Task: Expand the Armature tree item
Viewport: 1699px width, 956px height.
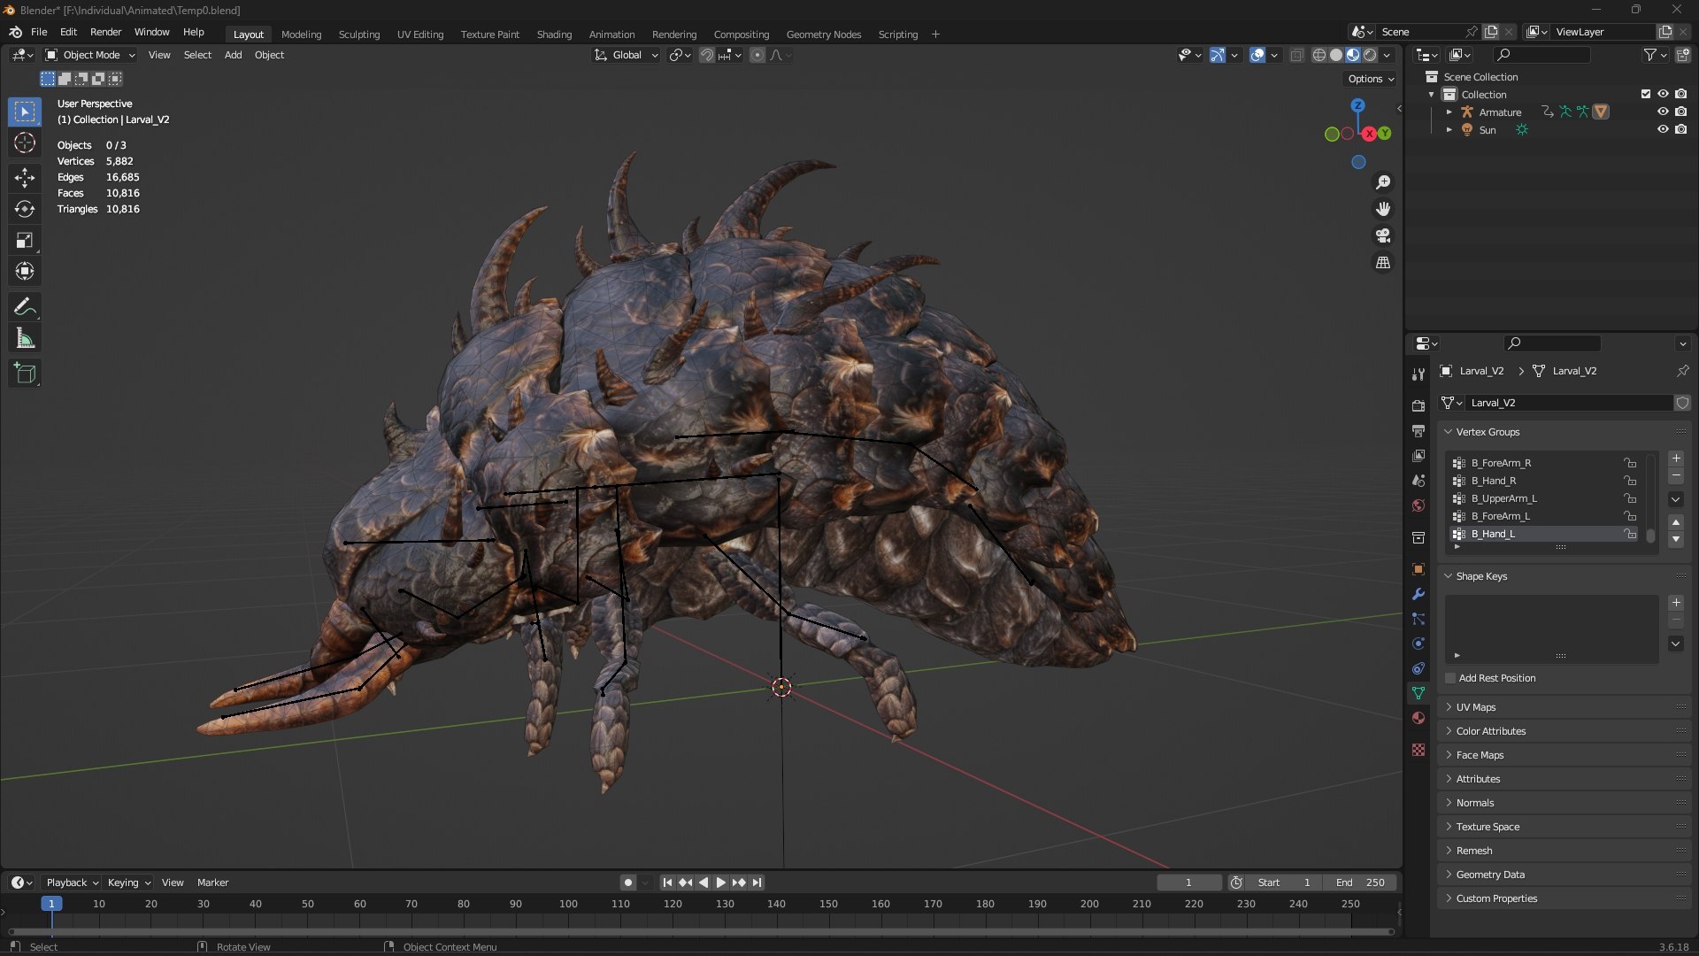Action: [1449, 112]
